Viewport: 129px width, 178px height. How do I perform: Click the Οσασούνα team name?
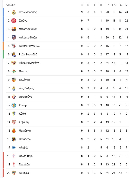click(x=26, y=97)
